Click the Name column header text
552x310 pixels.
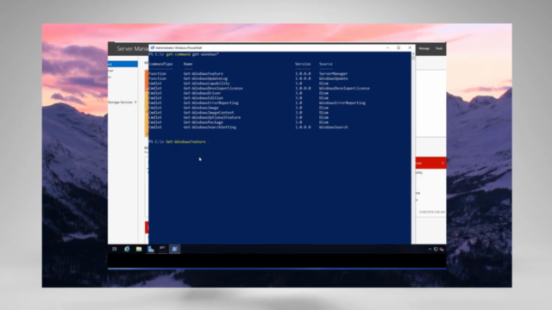point(188,64)
